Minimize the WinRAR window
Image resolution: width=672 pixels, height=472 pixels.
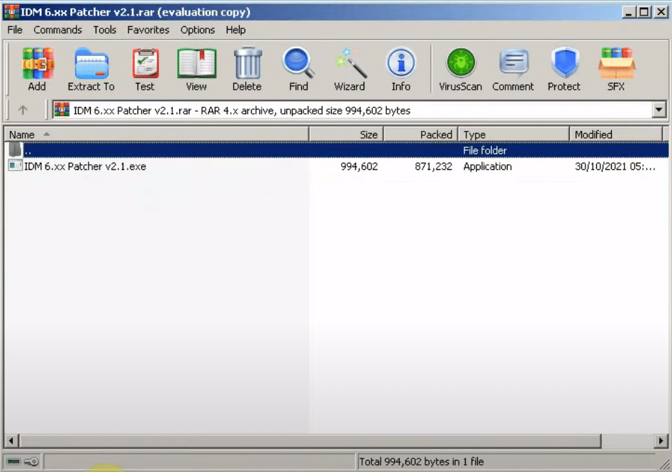[x=628, y=11]
